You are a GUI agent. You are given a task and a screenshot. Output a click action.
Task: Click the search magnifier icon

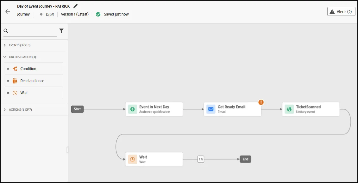coord(6,31)
